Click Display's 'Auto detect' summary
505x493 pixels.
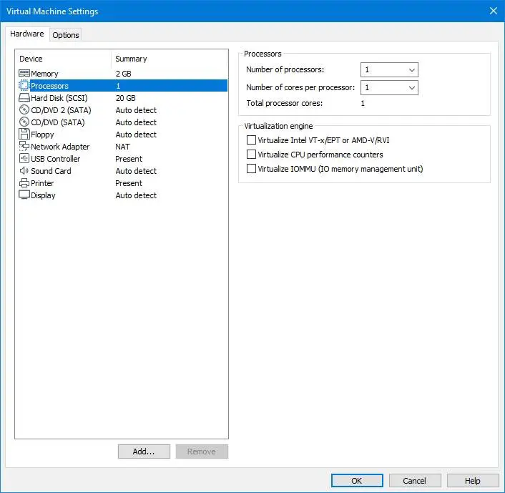136,195
